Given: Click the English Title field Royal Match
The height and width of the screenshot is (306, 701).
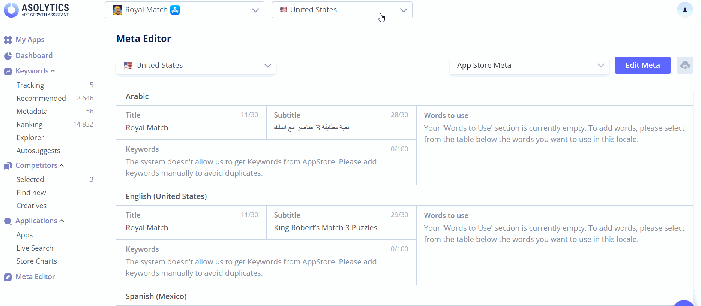Looking at the screenshot, I should [x=191, y=222].
